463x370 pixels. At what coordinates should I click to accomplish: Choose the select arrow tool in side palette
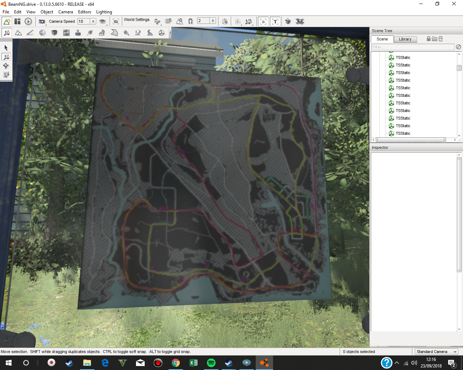[x=6, y=48]
